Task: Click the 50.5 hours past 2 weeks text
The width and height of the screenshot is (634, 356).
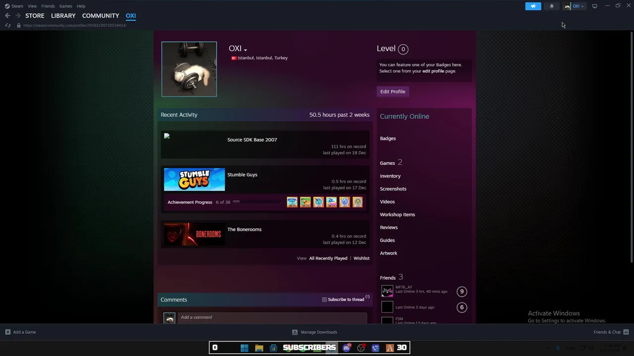Action: pyautogui.click(x=339, y=115)
